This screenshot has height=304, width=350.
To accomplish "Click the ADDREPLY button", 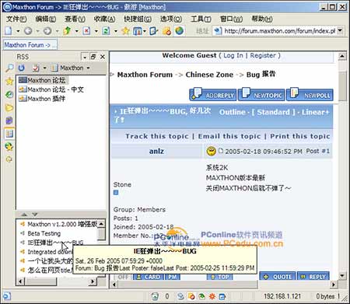I will click(x=213, y=95).
